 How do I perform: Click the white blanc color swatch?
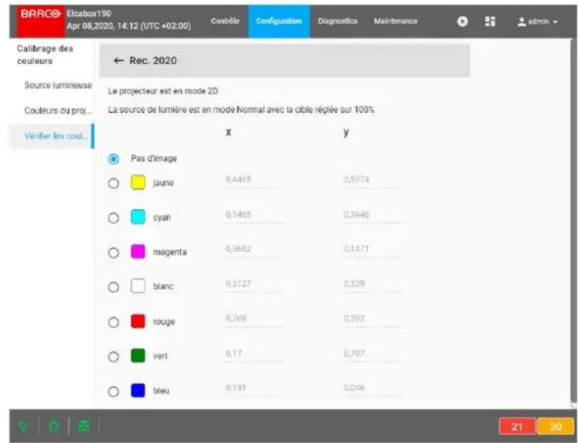(x=138, y=286)
